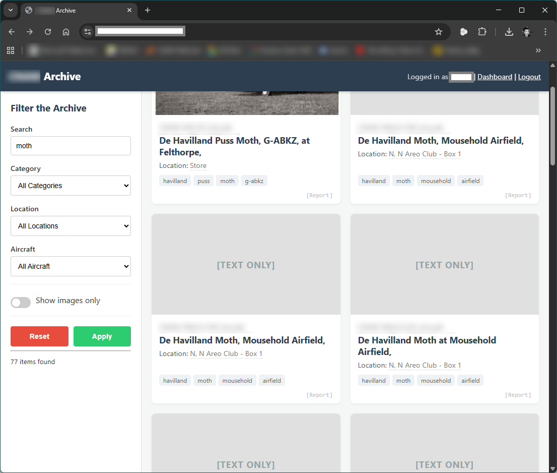Focus the Search field containing moth
This screenshot has height=473, width=557.
tap(71, 146)
